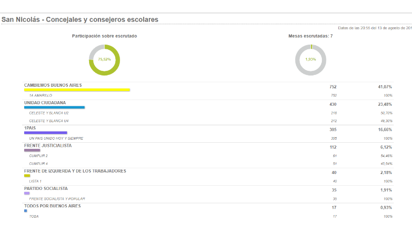The height and width of the screenshot is (231, 412).
Task: Click the Celeste y Blanca U4 list
Action: tap(49, 121)
